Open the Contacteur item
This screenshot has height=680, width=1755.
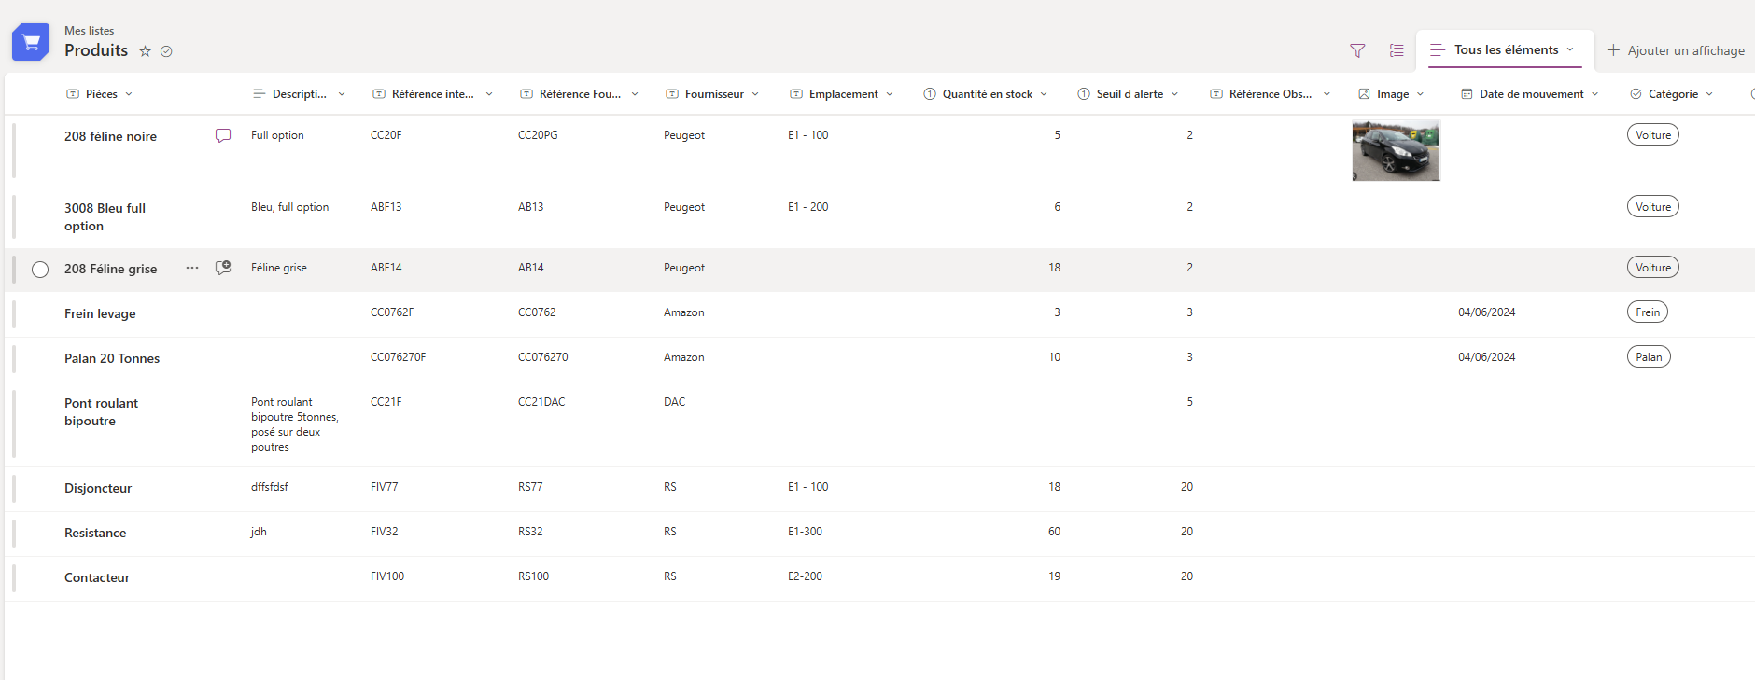97,578
